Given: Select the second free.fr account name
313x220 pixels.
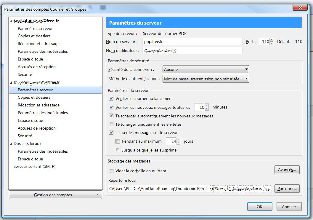Looking at the screenshot, I should point(36,82).
